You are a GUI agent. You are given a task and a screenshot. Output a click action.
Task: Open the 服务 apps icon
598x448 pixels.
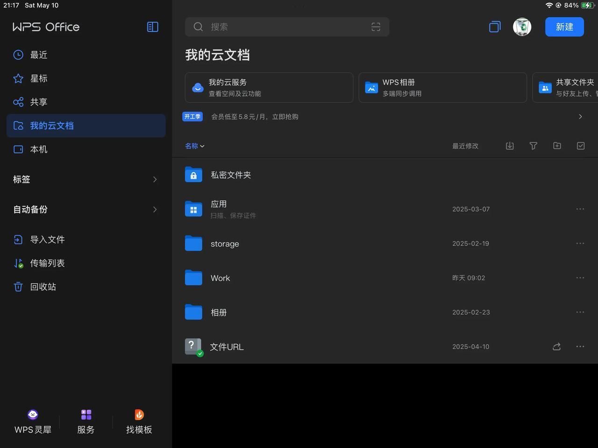tap(86, 422)
